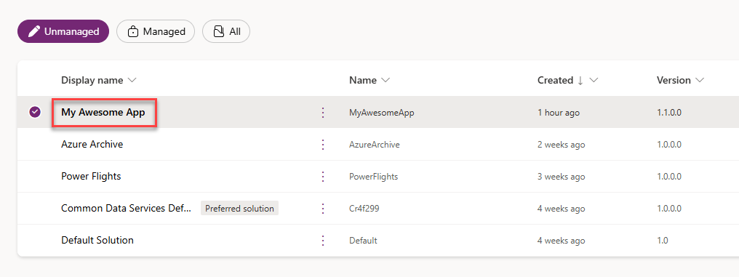Click Cr4f299 row's '4 weeks ago' cell

pyautogui.click(x=562, y=209)
